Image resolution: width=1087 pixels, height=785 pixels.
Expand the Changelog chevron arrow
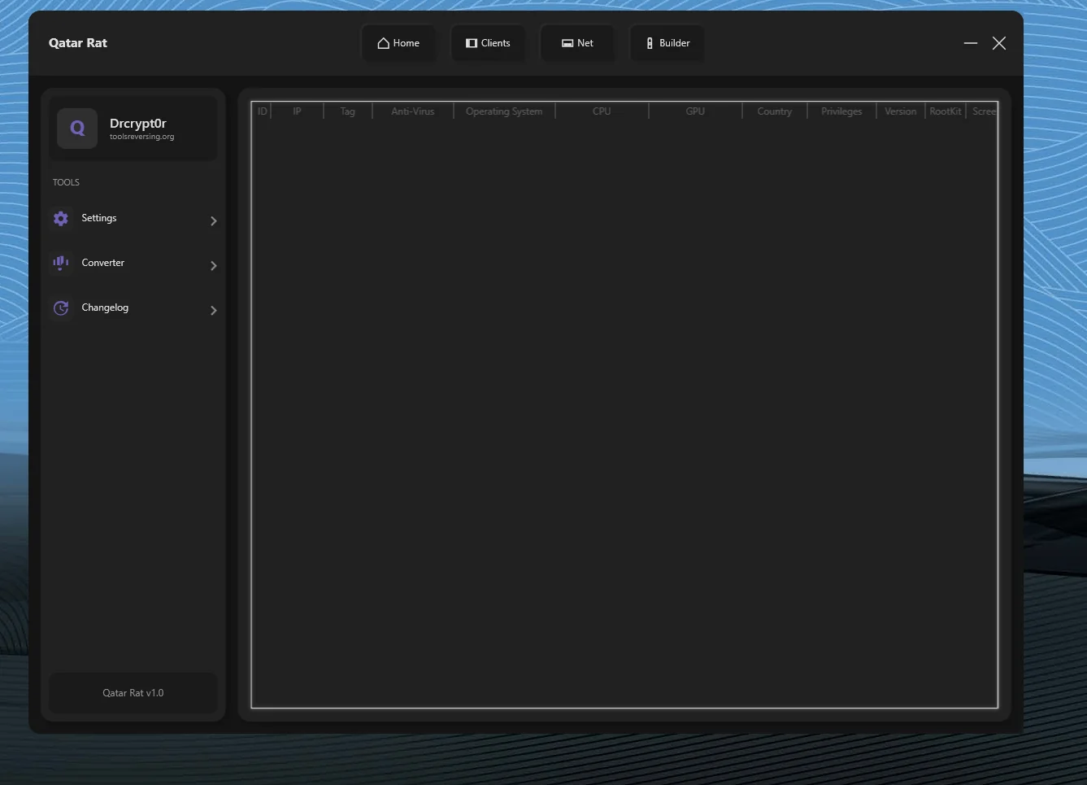213,310
